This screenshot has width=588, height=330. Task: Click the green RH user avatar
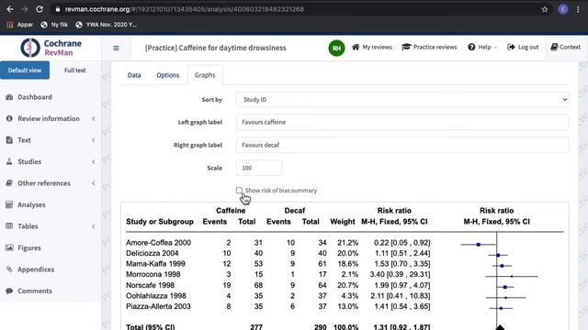pos(336,49)
